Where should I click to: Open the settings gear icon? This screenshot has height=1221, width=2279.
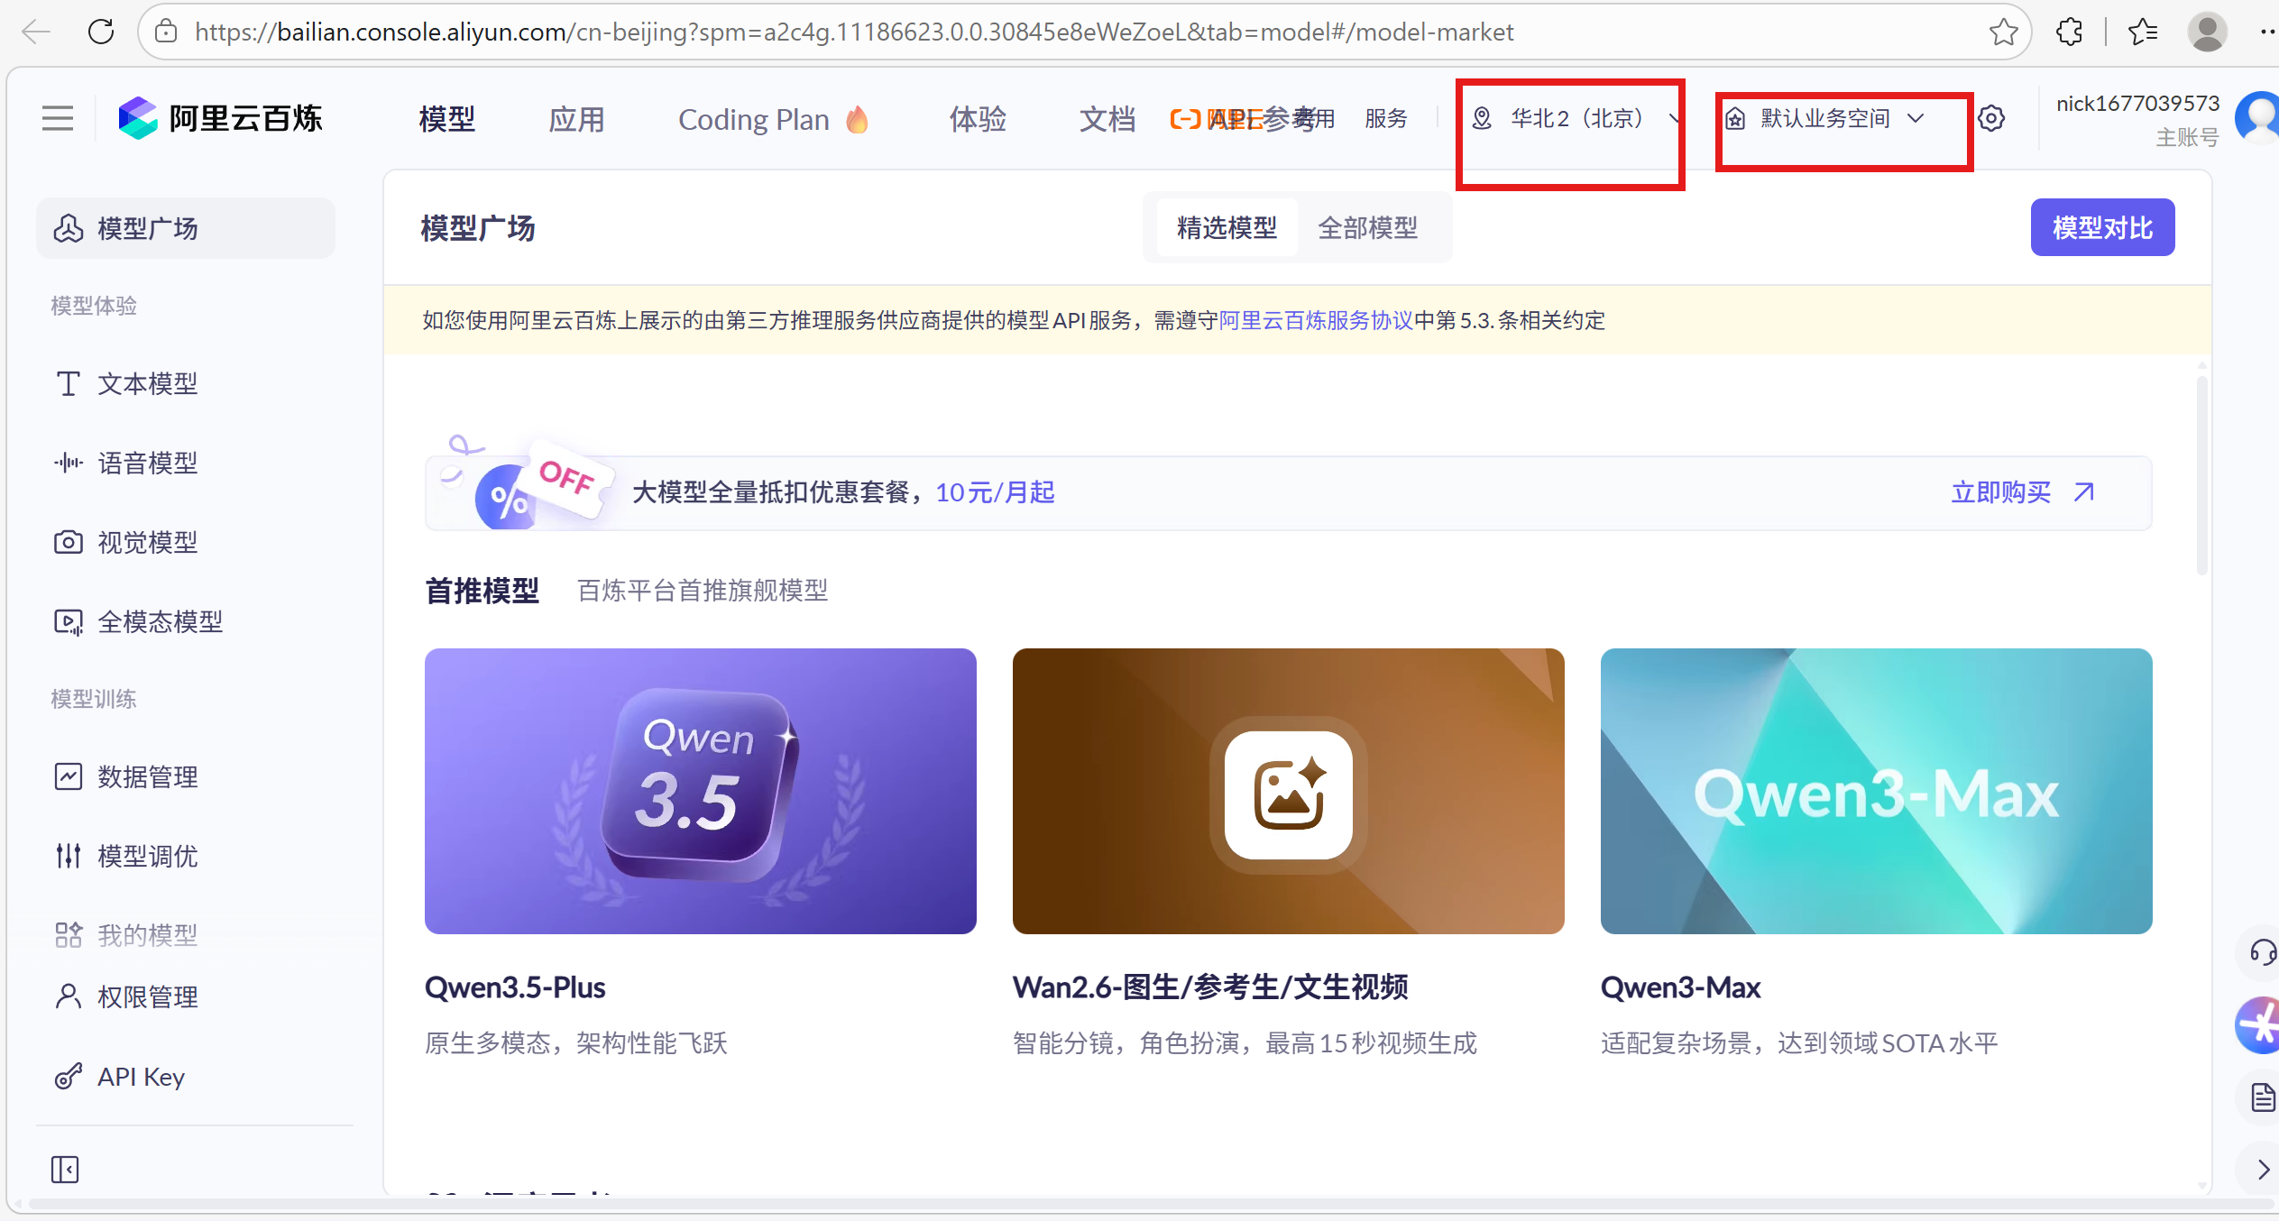tap(1991, 118)
